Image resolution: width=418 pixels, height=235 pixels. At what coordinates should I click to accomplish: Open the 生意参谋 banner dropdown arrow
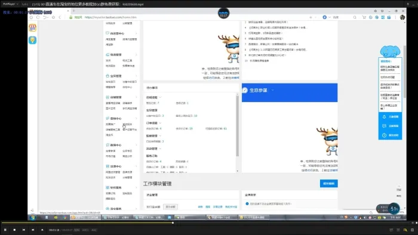coord(272,90)
